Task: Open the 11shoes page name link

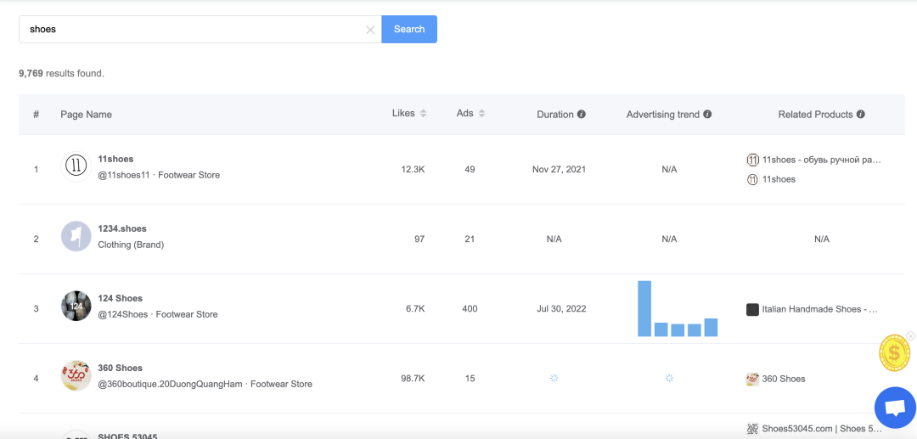Action: point(115,159)
